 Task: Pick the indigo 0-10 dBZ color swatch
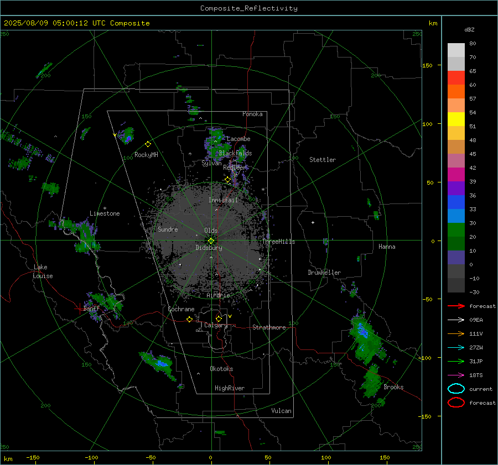point(456,258)
